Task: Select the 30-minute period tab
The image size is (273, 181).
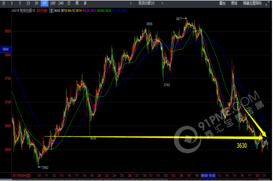Action: (x=36, y=3)
